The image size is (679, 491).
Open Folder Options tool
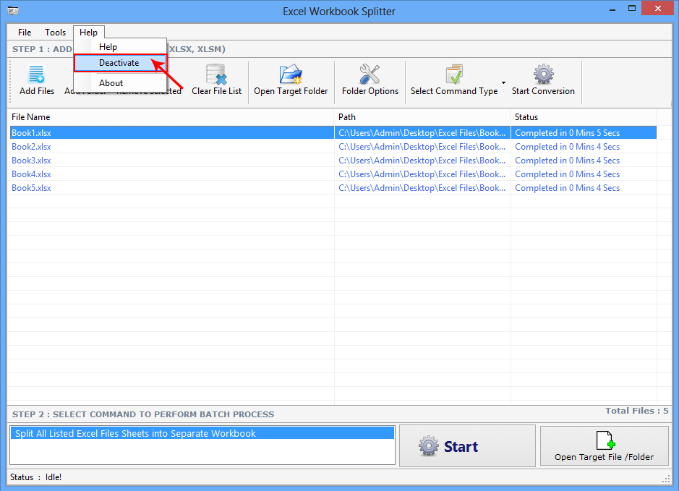point(370,80)
